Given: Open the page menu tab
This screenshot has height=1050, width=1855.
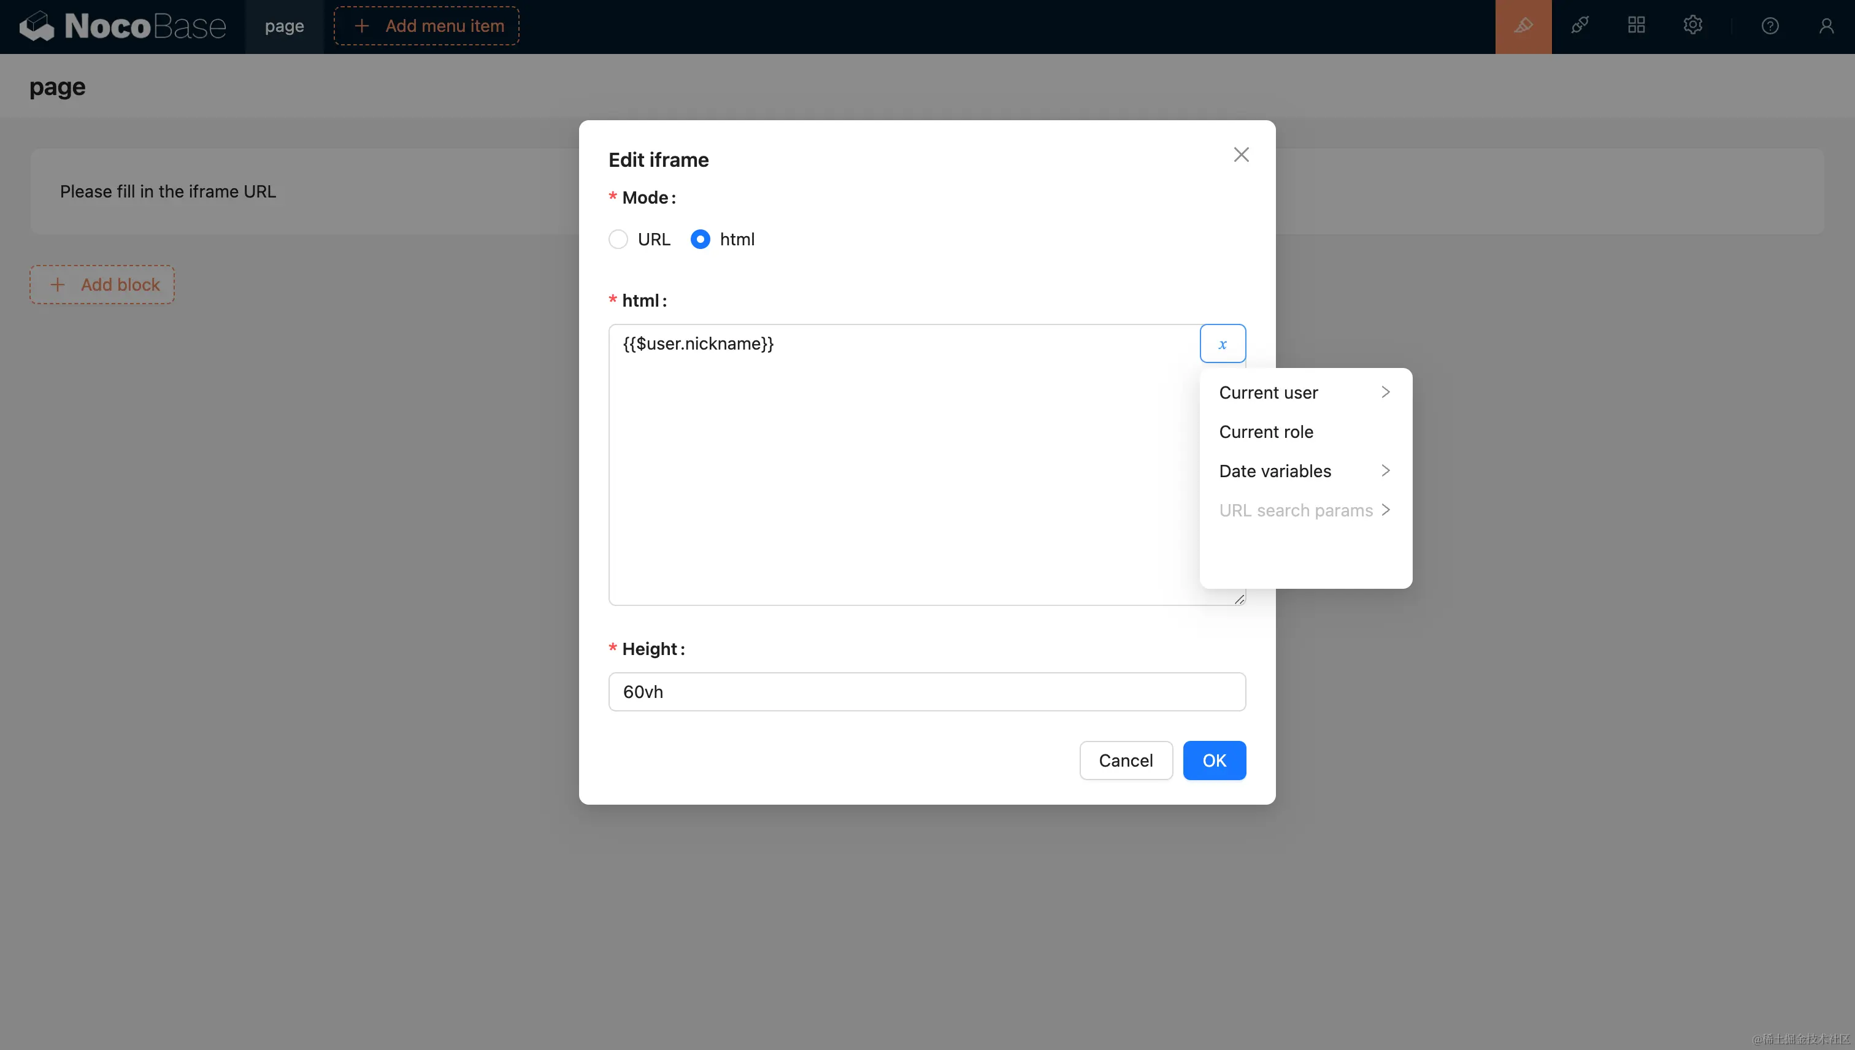Looking at the screenshot, I should [284, 26].
